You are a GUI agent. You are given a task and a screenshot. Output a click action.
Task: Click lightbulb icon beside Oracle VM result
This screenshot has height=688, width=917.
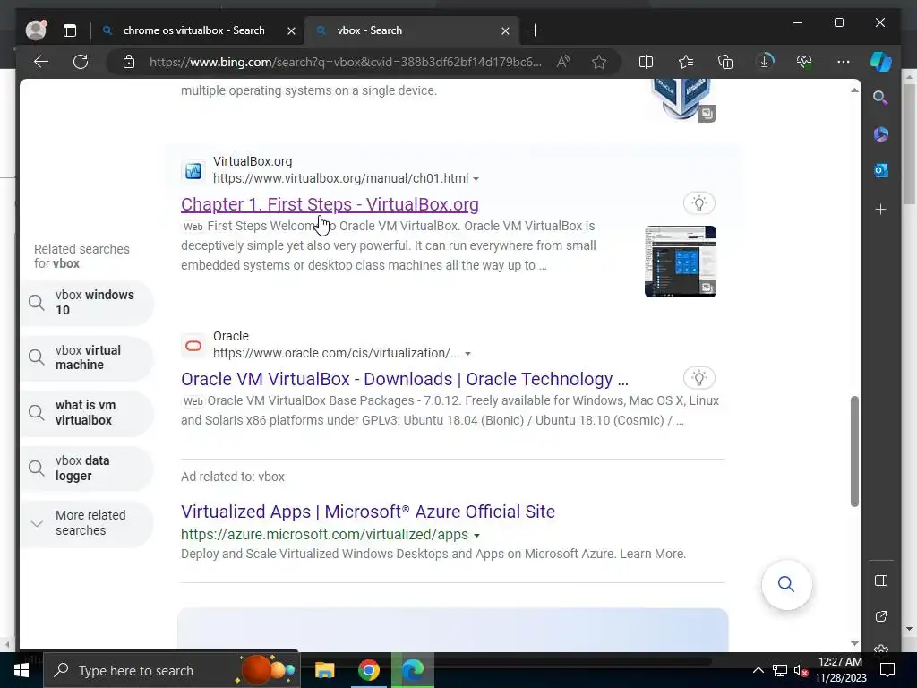point(699,378)
